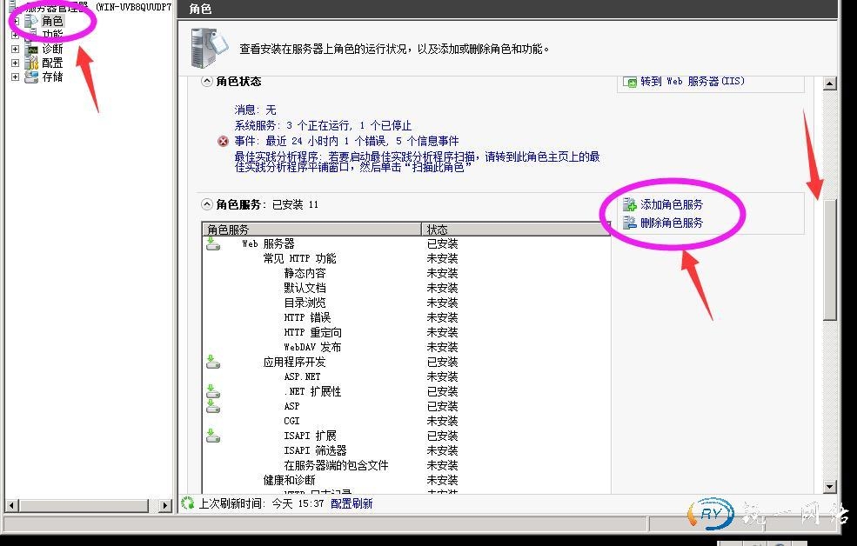Click the down arrow on vertical scrollbar

click(829, 487)
